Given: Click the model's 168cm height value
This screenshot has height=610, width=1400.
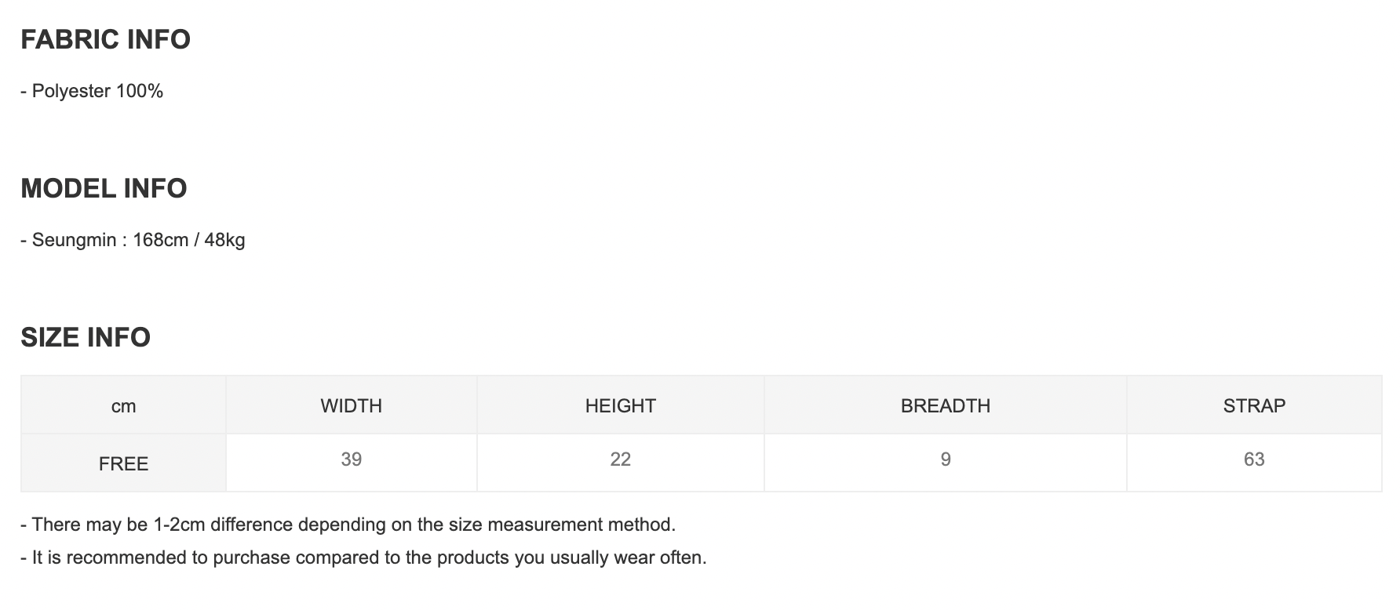Looking at the screenshot, I should (160, 240).
